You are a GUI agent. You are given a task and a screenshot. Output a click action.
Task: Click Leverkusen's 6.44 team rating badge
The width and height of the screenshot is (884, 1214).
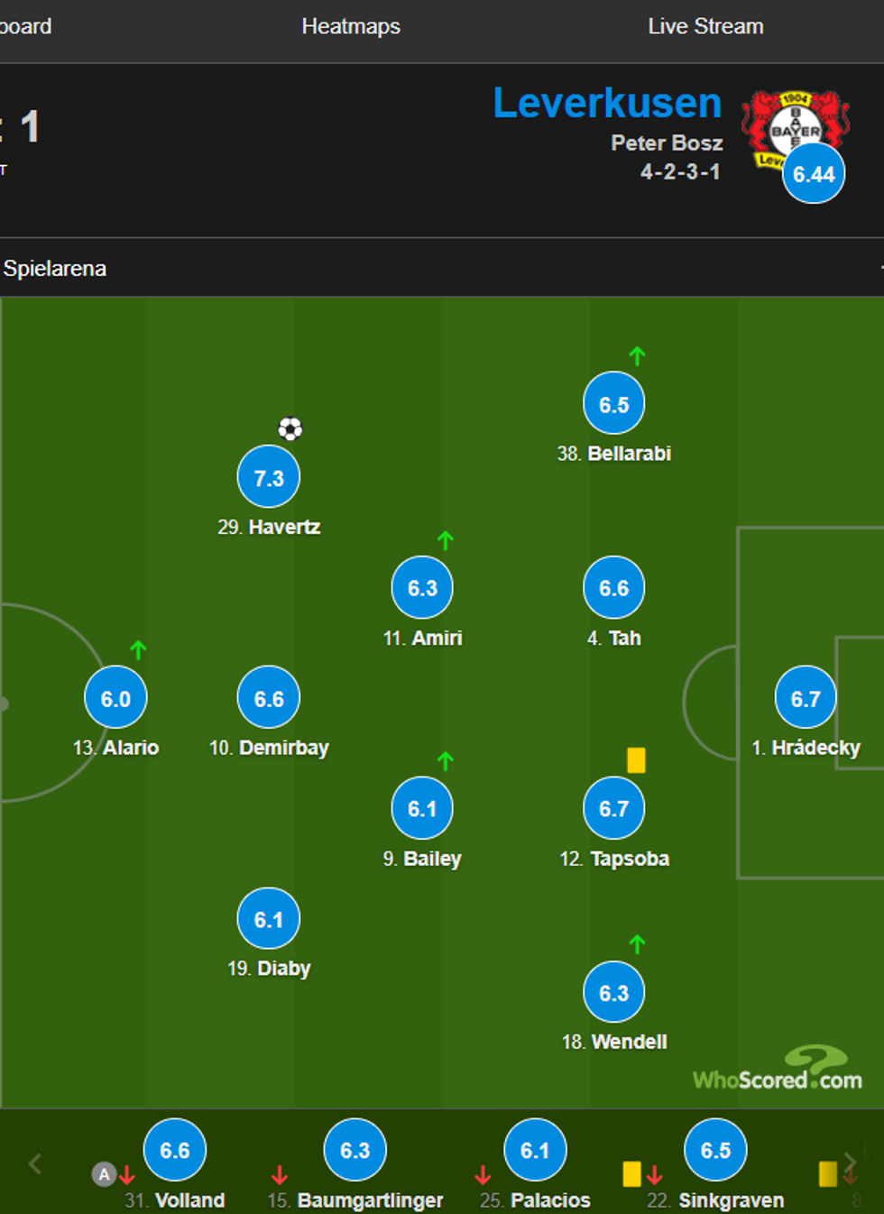(814, 174)
